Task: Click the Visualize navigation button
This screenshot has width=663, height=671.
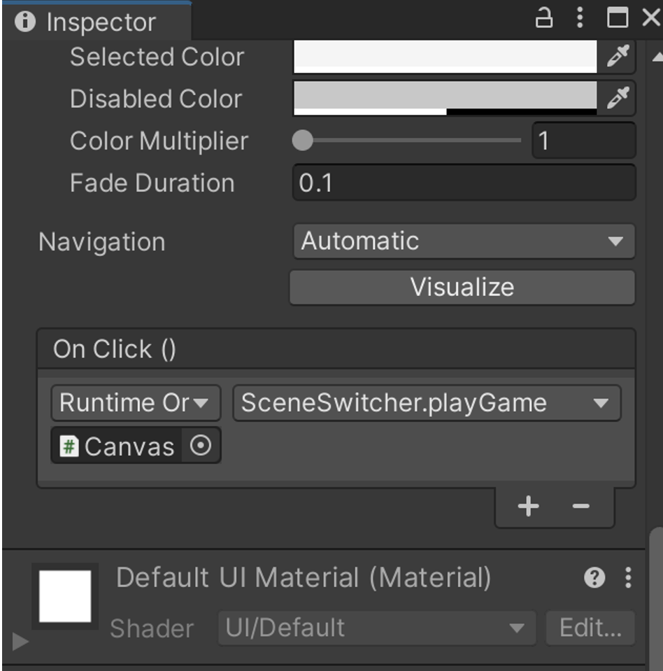Action: (462, 288)
